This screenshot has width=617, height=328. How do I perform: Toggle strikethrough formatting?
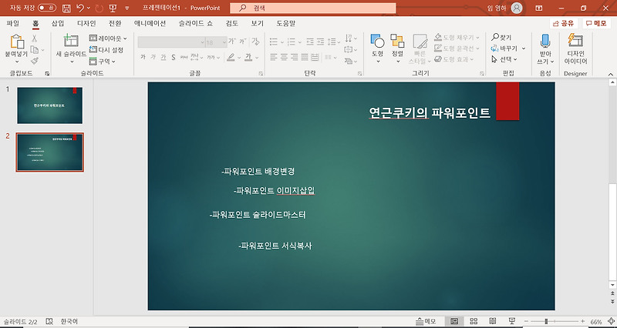[184, 57]
